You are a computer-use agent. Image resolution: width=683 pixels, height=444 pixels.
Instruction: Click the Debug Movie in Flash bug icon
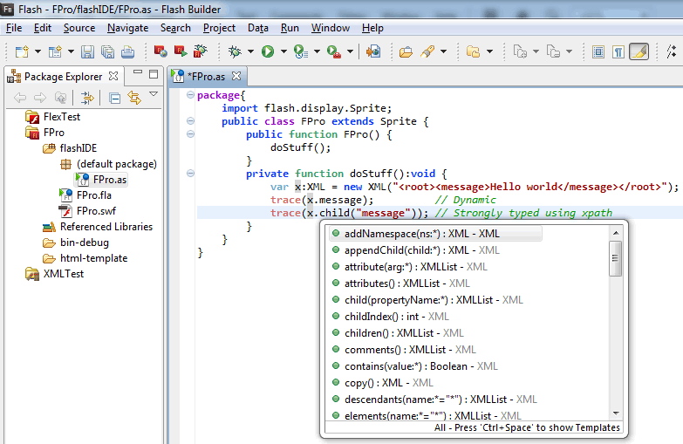pyautogui.click(x=201, y=51)
